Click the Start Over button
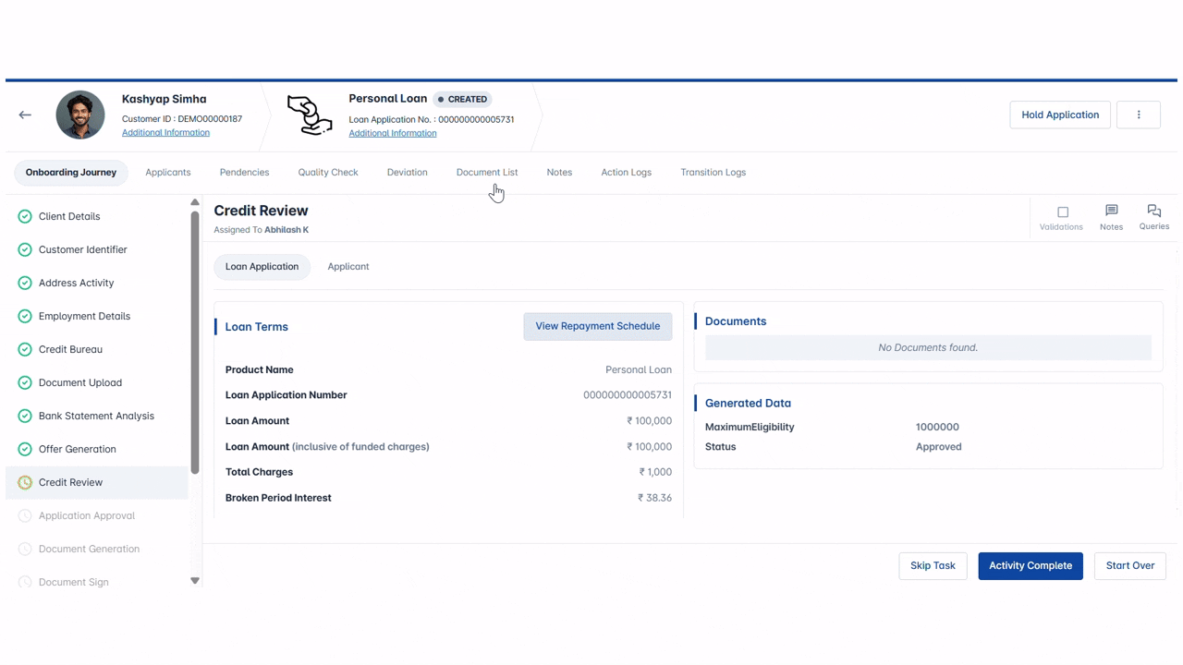 [1130, 565]
